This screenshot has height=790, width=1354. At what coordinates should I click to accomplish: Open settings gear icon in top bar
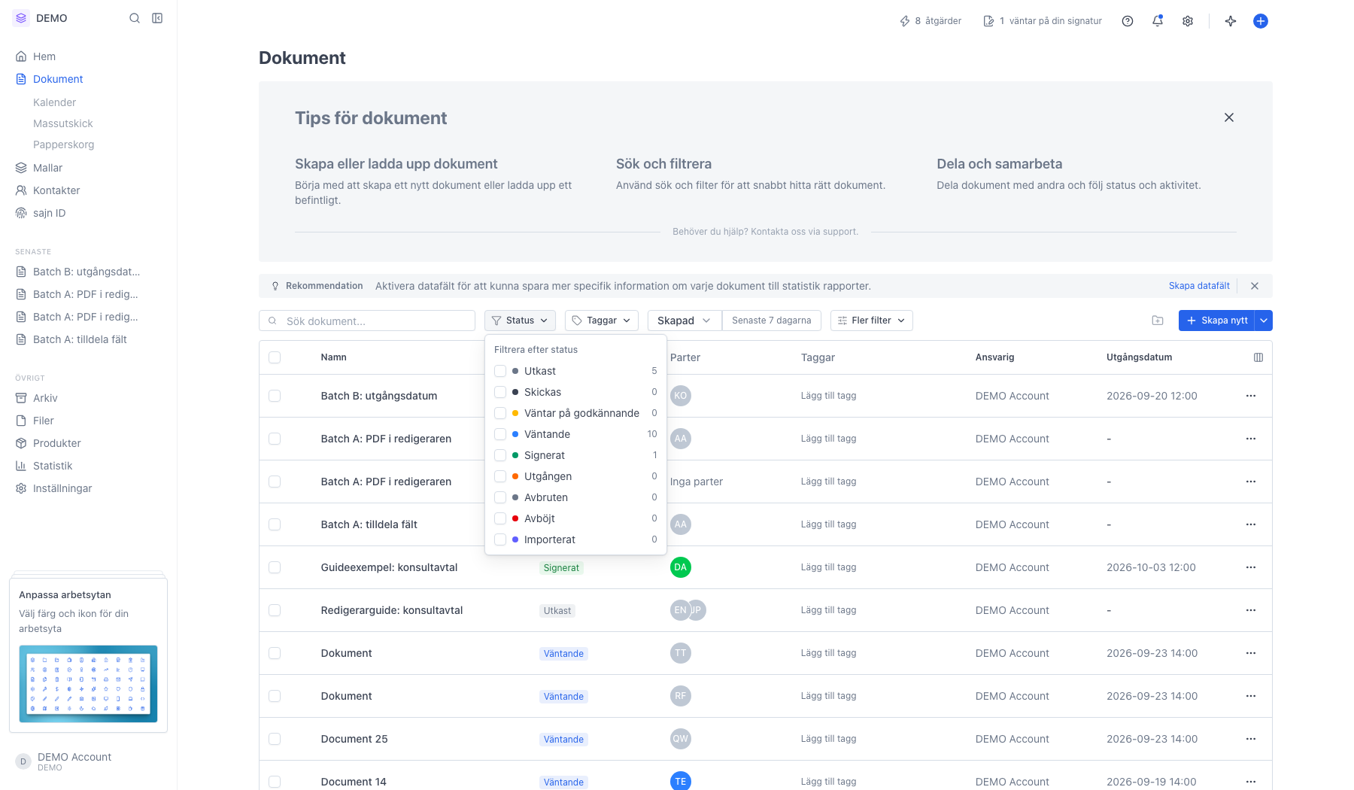click(x=1188, y=21)
